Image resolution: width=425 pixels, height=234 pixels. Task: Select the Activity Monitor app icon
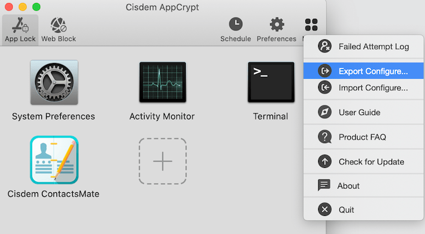click(x=163, y=82)
